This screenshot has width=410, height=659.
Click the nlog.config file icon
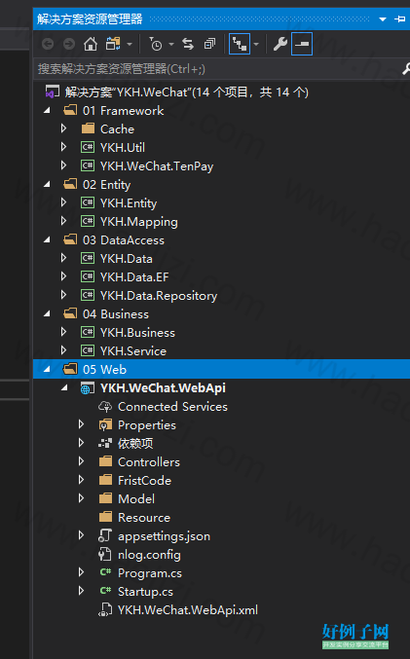click(105, 554)
